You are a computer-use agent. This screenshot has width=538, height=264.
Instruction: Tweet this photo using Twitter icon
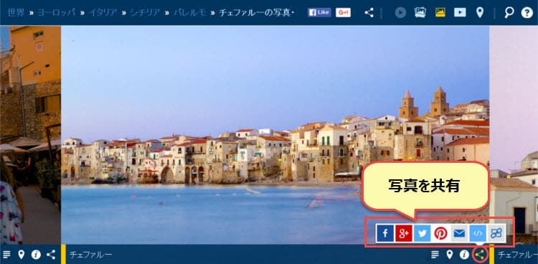pos(422,233)
